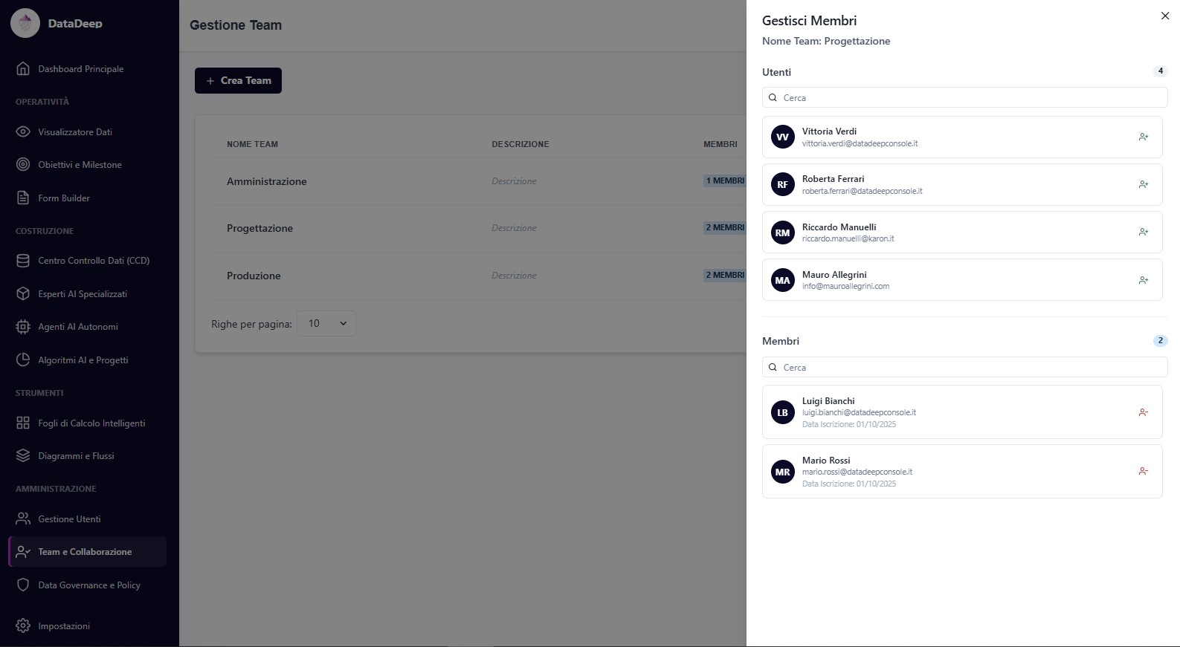Click the 2 MEMBRI badge for Progettazione

tap(724, 227)
